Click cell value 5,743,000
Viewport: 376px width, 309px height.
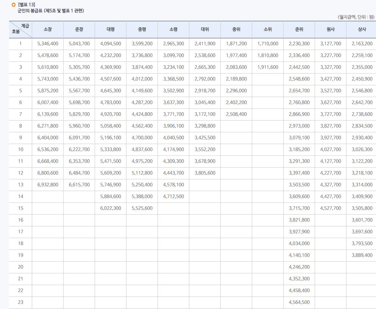coord(48,79)
